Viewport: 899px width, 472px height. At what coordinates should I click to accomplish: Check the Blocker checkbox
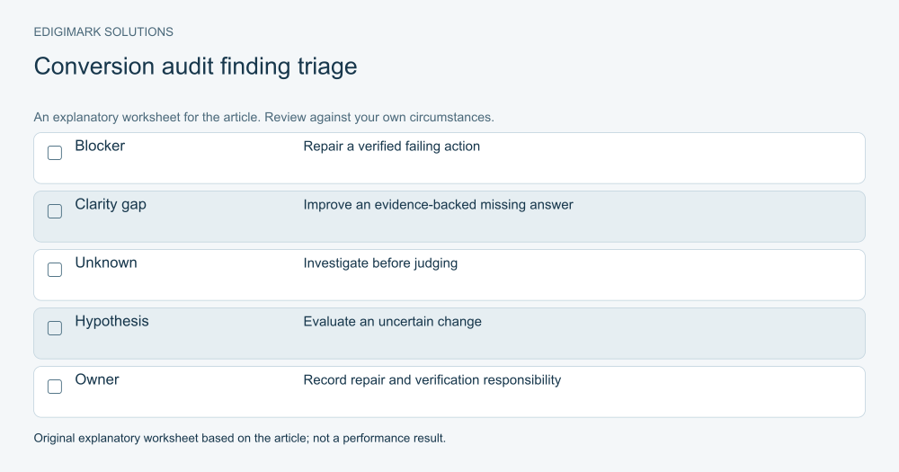coord(55,153)
